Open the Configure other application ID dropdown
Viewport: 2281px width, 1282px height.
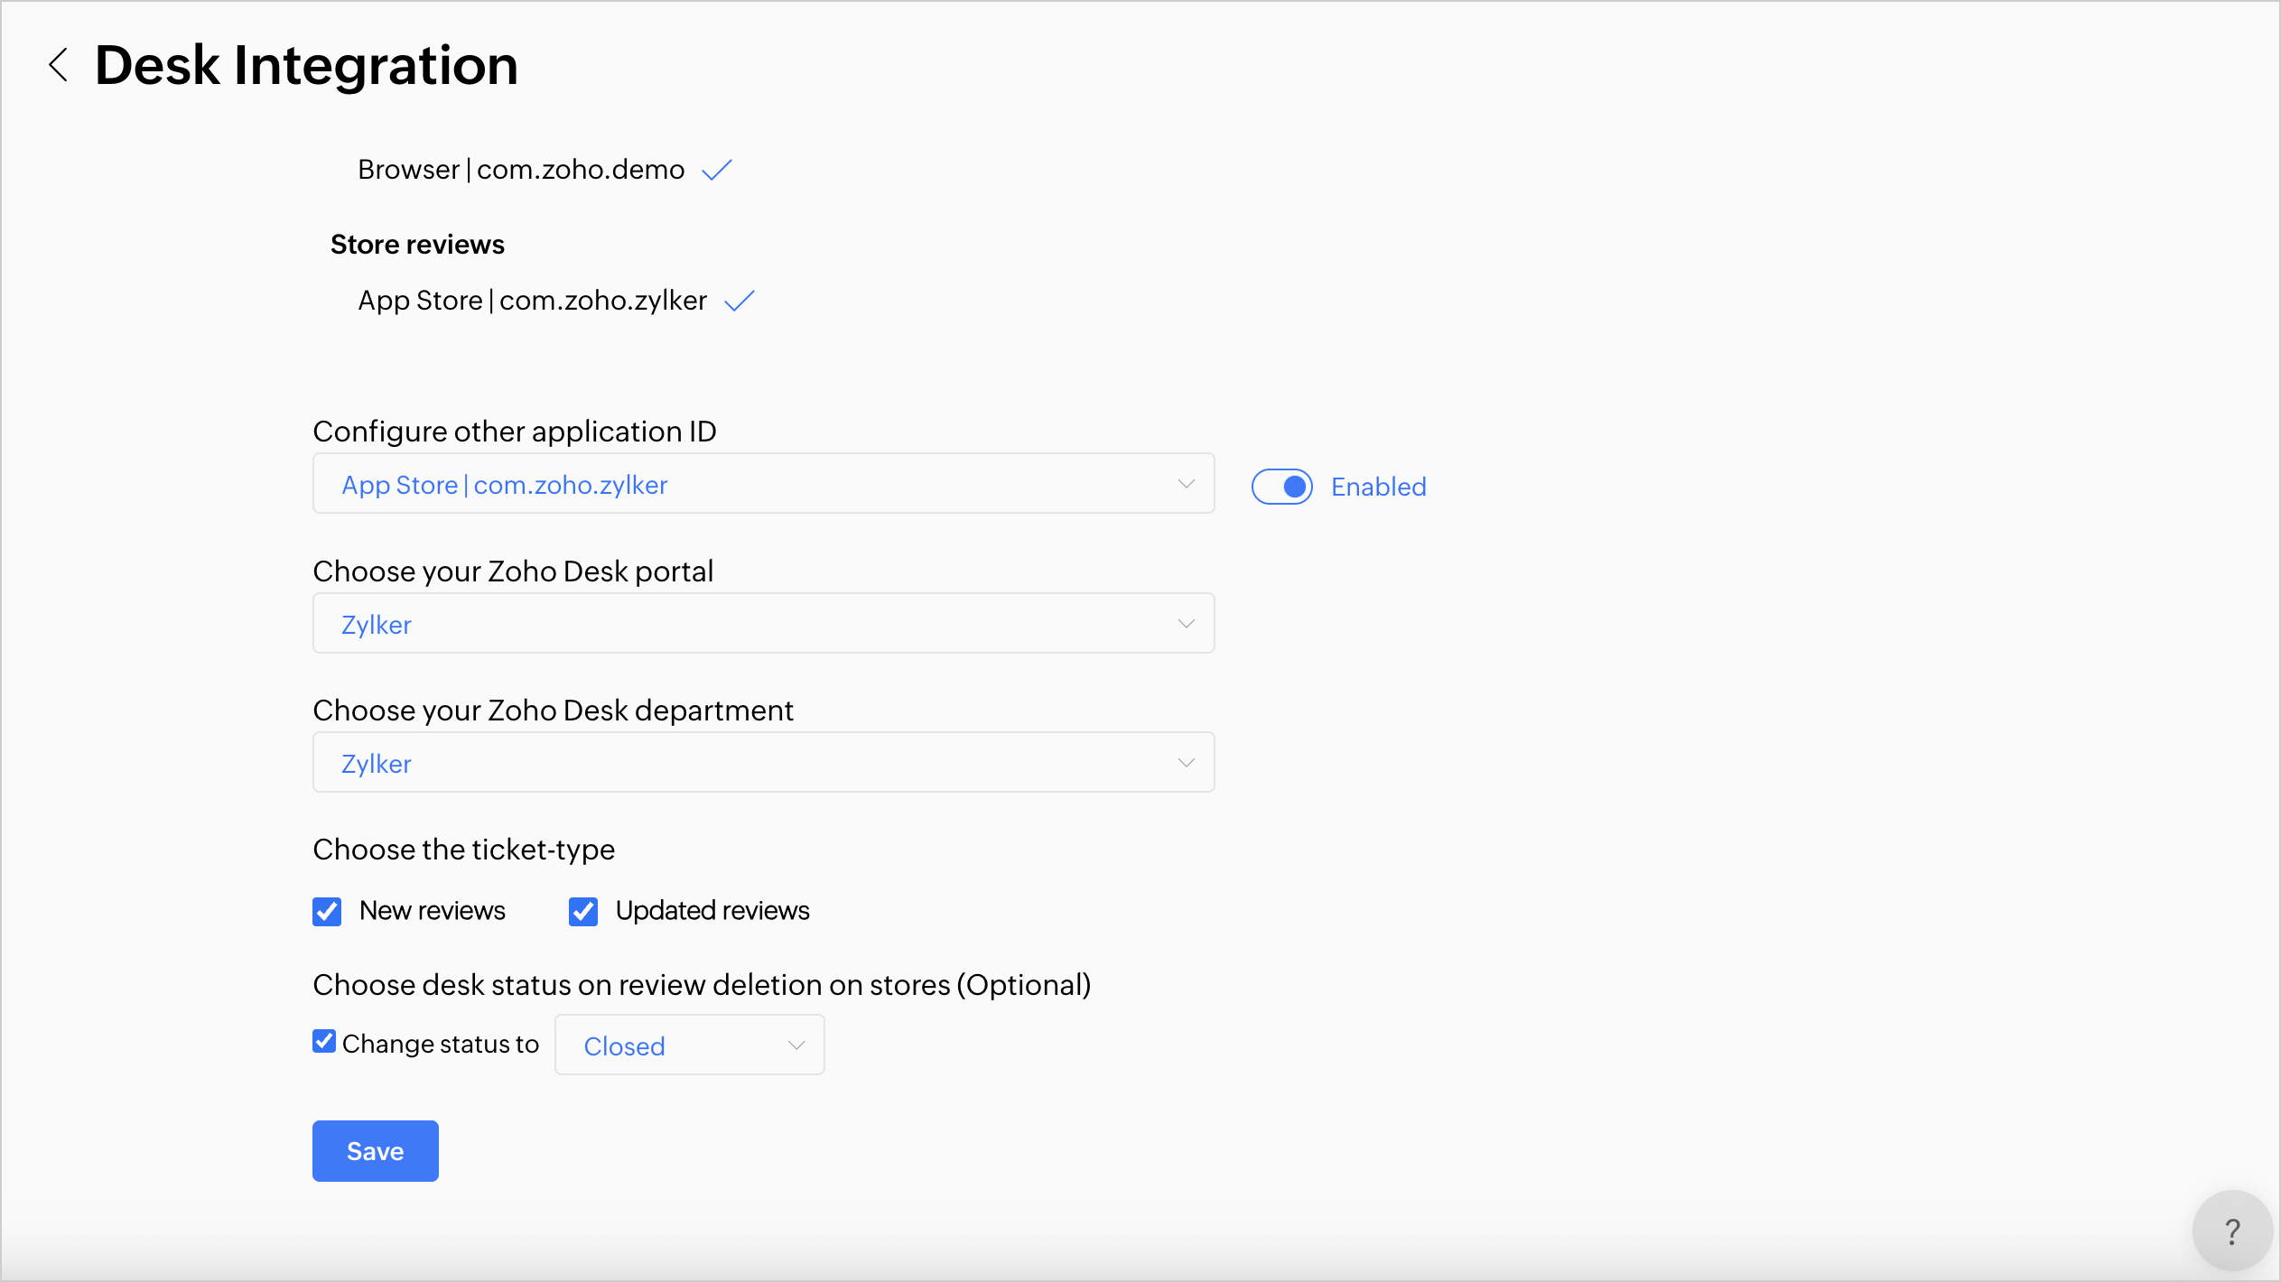click(x=763, y=483)
